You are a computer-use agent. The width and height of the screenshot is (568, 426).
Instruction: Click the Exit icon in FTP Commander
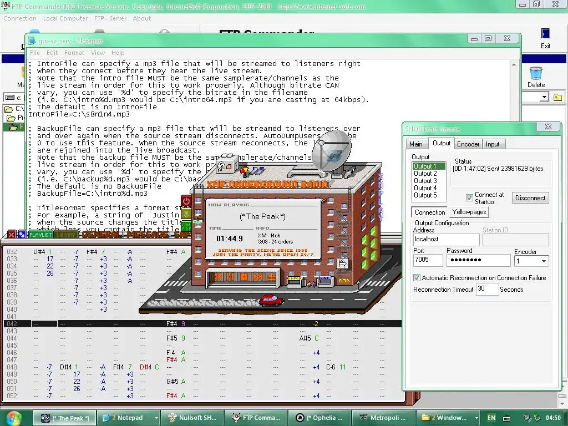546,38
